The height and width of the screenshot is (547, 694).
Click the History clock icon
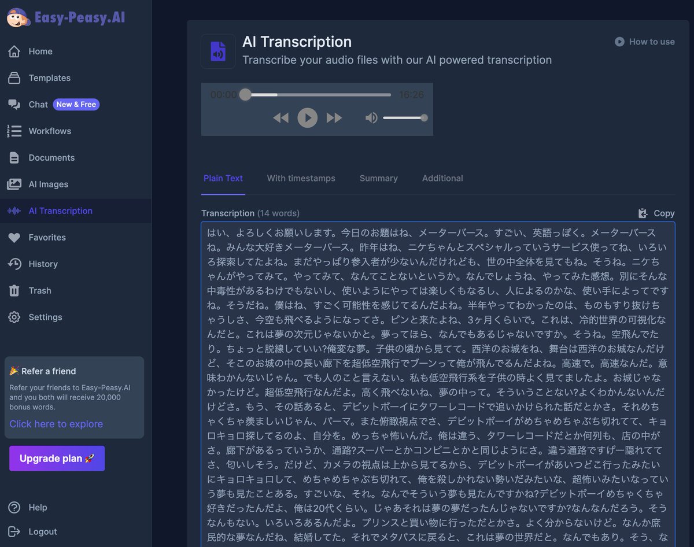14,264
